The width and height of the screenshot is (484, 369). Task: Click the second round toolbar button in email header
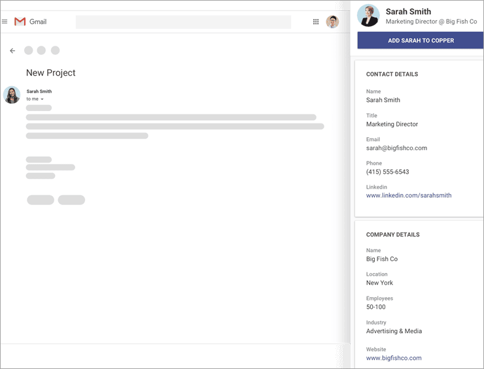(x=41, y=50)
